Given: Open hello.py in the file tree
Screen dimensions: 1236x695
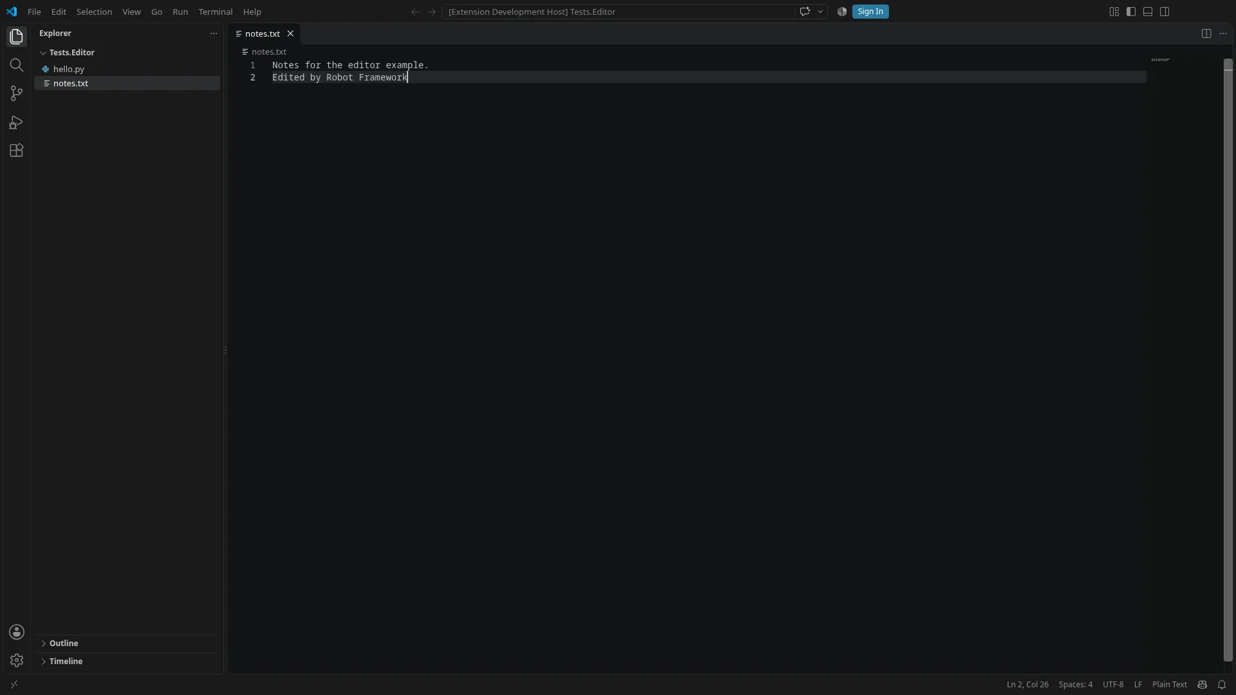Looking at the screenshot, I should (x=127, y=69).
